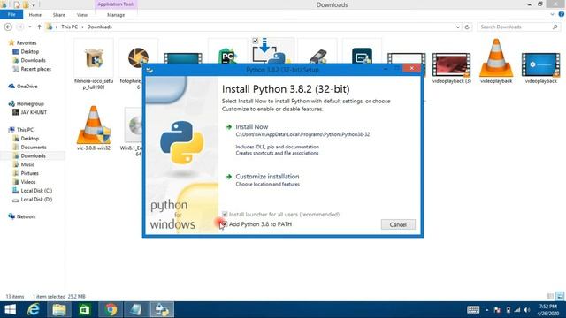The height and width of the screenshot is (318, 566).
Task: Open the recent locations dropdown arrow
Action: 30,27
